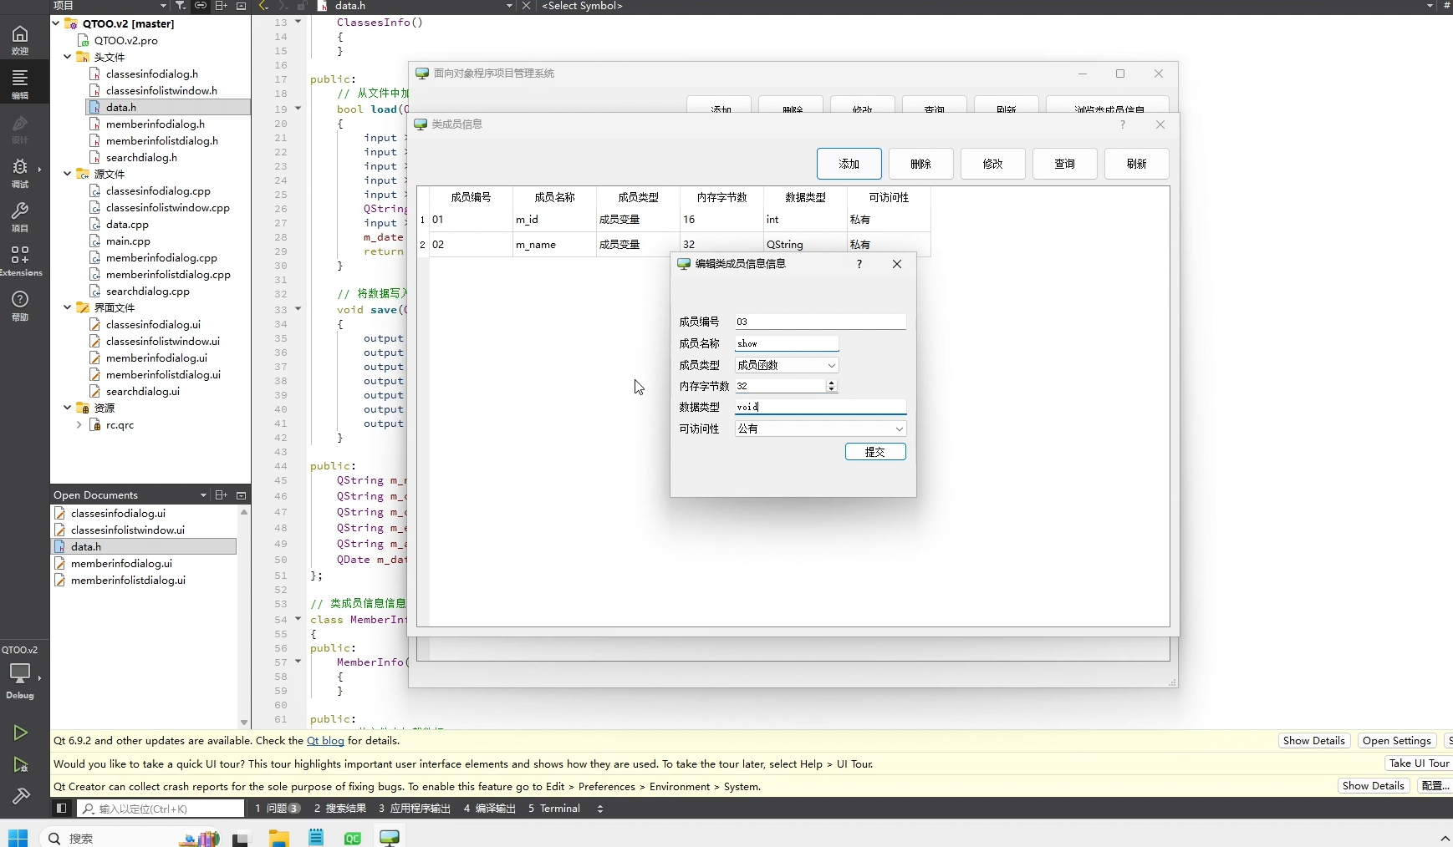This screenshot has width=1453, height=847.
Task: Go back with the yellow arrow
Action: coord(263,6)
